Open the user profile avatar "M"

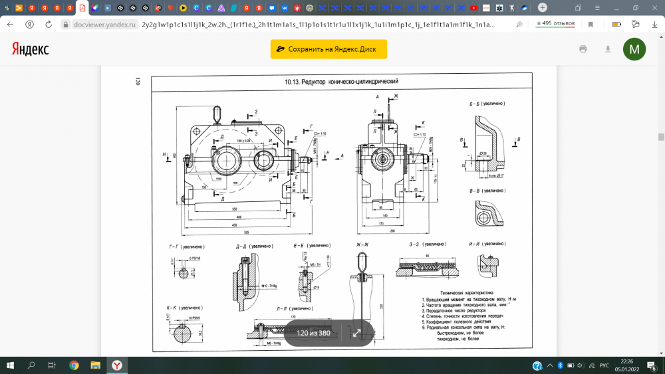(x=634, y=49)
